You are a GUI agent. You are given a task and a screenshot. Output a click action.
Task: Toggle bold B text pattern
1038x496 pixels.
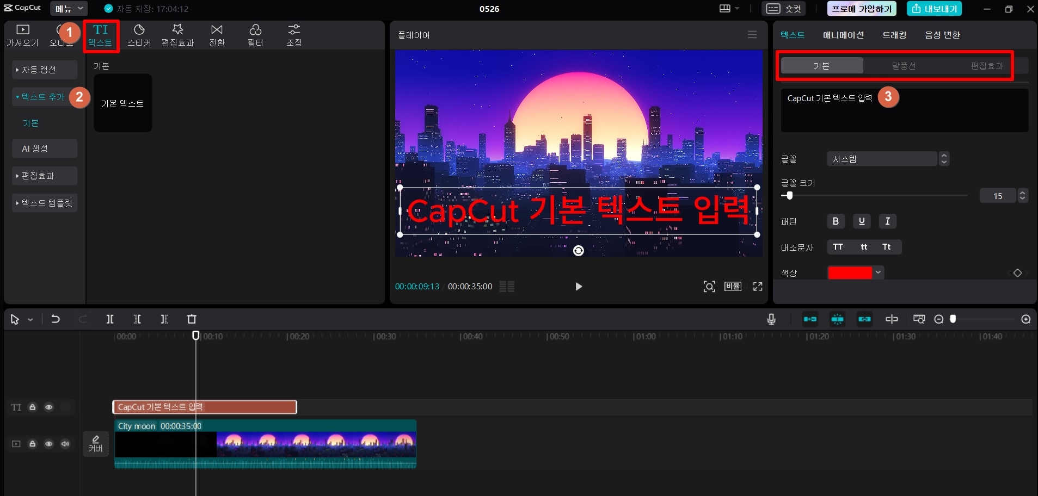(x=836, y=221)
